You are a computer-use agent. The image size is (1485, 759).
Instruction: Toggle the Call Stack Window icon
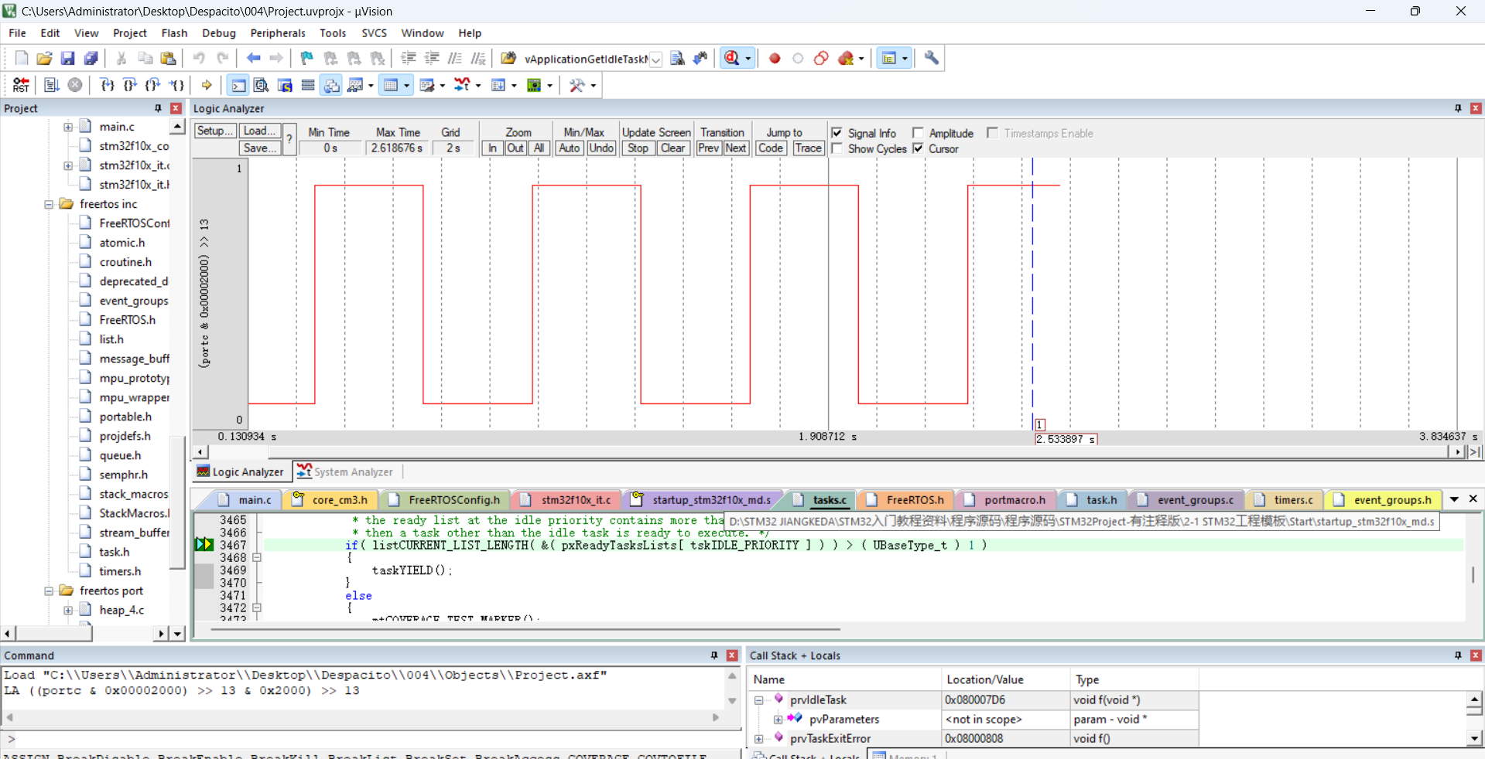point(331,85)
